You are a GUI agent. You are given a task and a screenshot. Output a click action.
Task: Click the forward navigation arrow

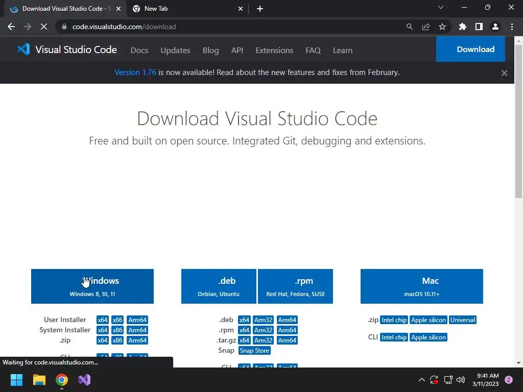28,27
